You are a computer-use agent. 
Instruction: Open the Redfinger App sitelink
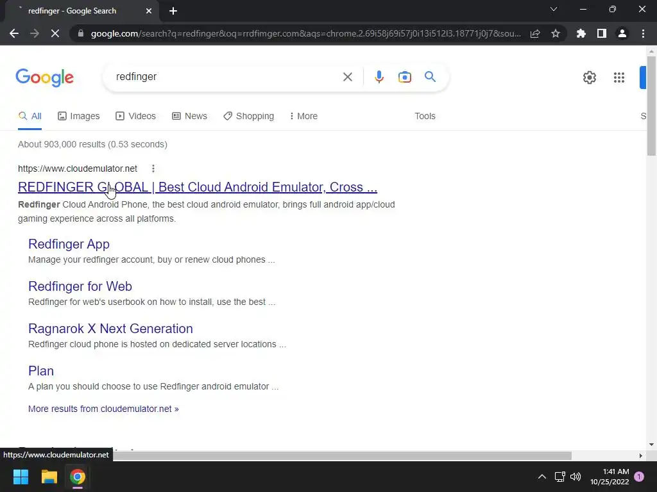(x=69, y=244)
